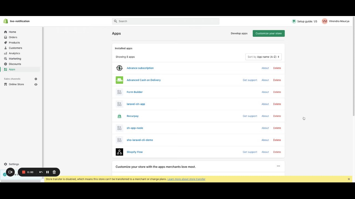The image size is (355, 199).
Task: Add a sales channel with plus icon
Action: (36, 79)
